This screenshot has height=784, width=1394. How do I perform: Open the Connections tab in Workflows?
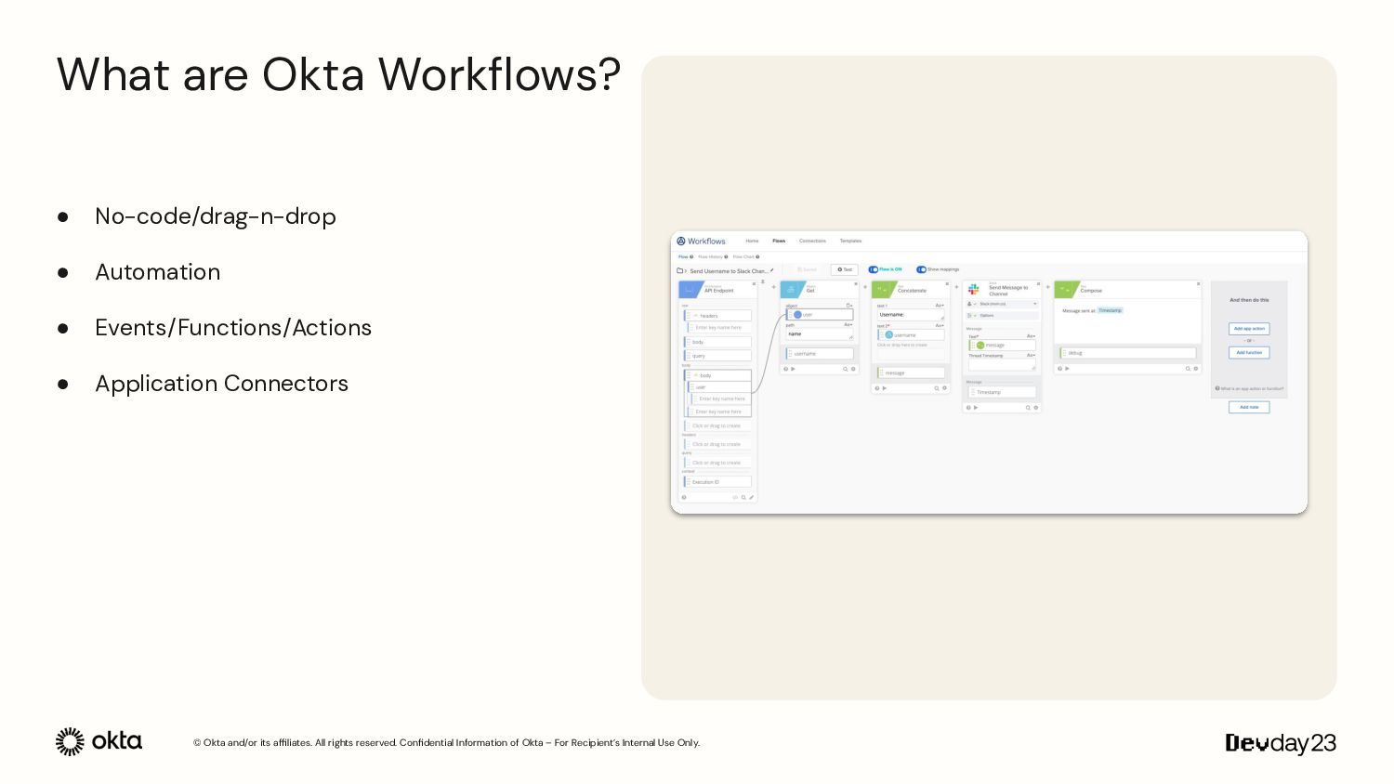click(x=812, y=241)
